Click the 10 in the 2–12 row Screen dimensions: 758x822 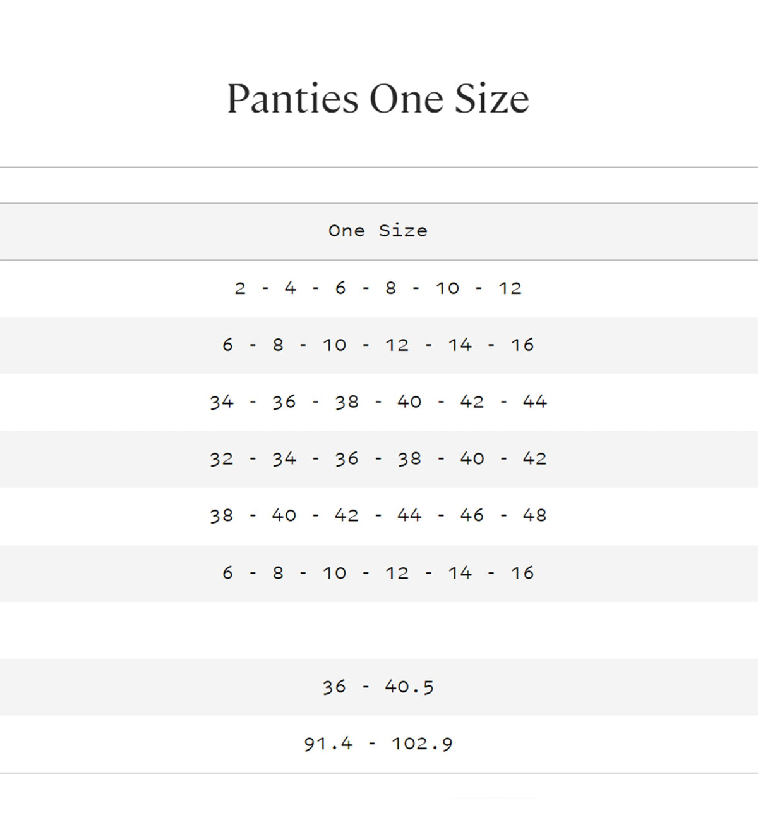(x=447, y=288)
